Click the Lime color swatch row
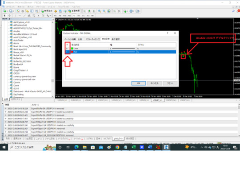 pyautogui.click(x=120, y=49)
